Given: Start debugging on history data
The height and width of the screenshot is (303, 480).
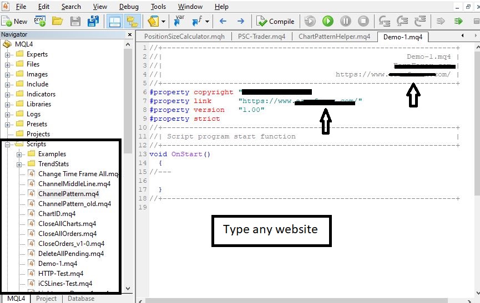Looking at the screenshot, I should [310, 21].
